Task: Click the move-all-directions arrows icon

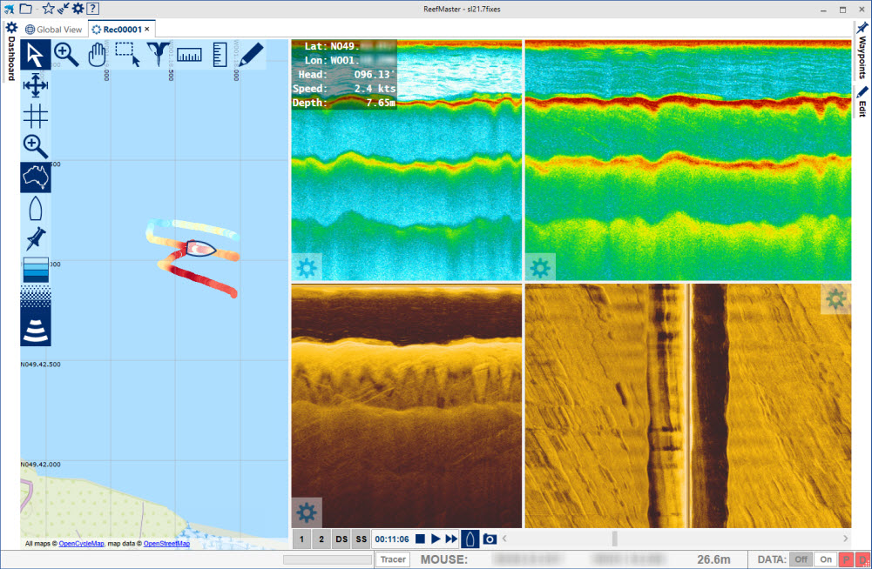Action: point(36,85)
